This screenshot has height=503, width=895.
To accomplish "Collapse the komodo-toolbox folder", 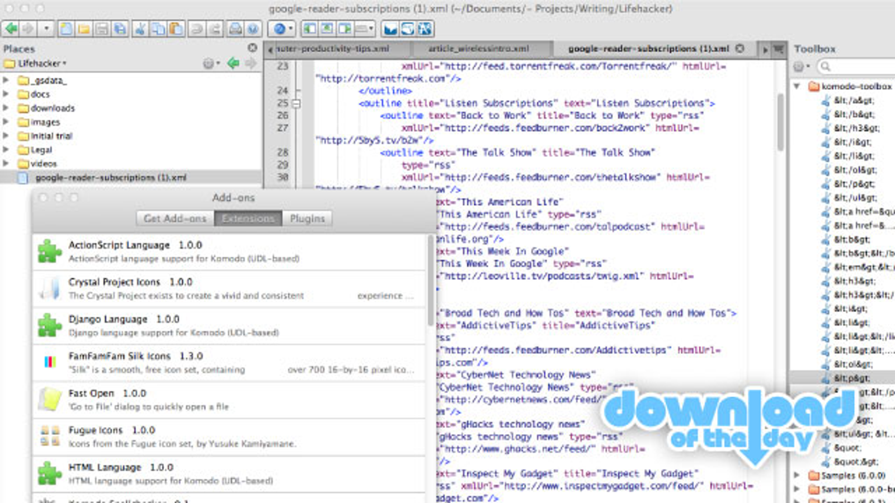I will pyautogui.click(x=797, y=87).
